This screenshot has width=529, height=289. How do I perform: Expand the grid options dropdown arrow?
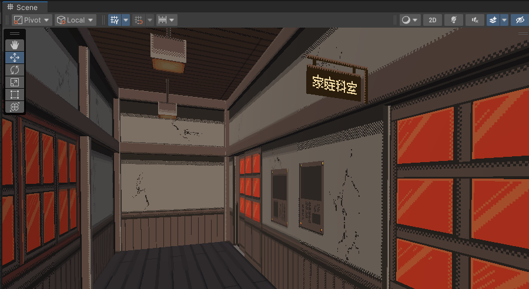126,20
